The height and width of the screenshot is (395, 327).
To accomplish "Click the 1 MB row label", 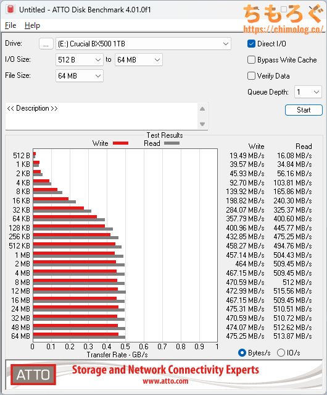I will click(x=23, y=255).
